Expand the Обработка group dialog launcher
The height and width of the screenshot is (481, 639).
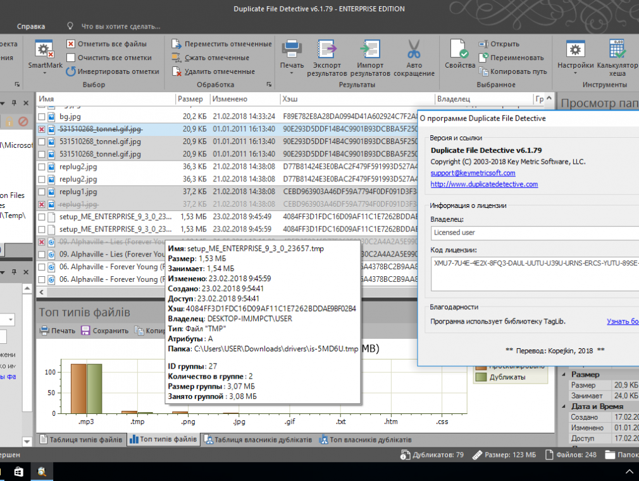[x=269, y=84]
